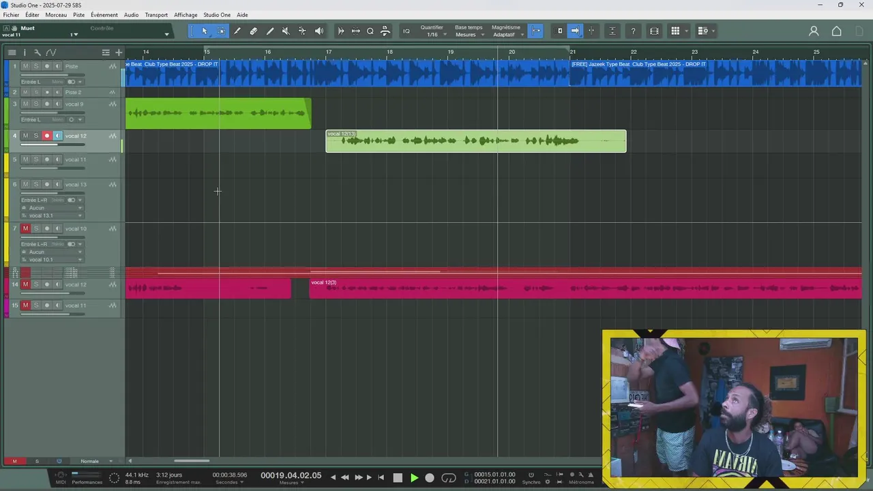This screenshot has height=491, width=873.
Task: Click the Performances meter
Action: [x=87, y=477]
